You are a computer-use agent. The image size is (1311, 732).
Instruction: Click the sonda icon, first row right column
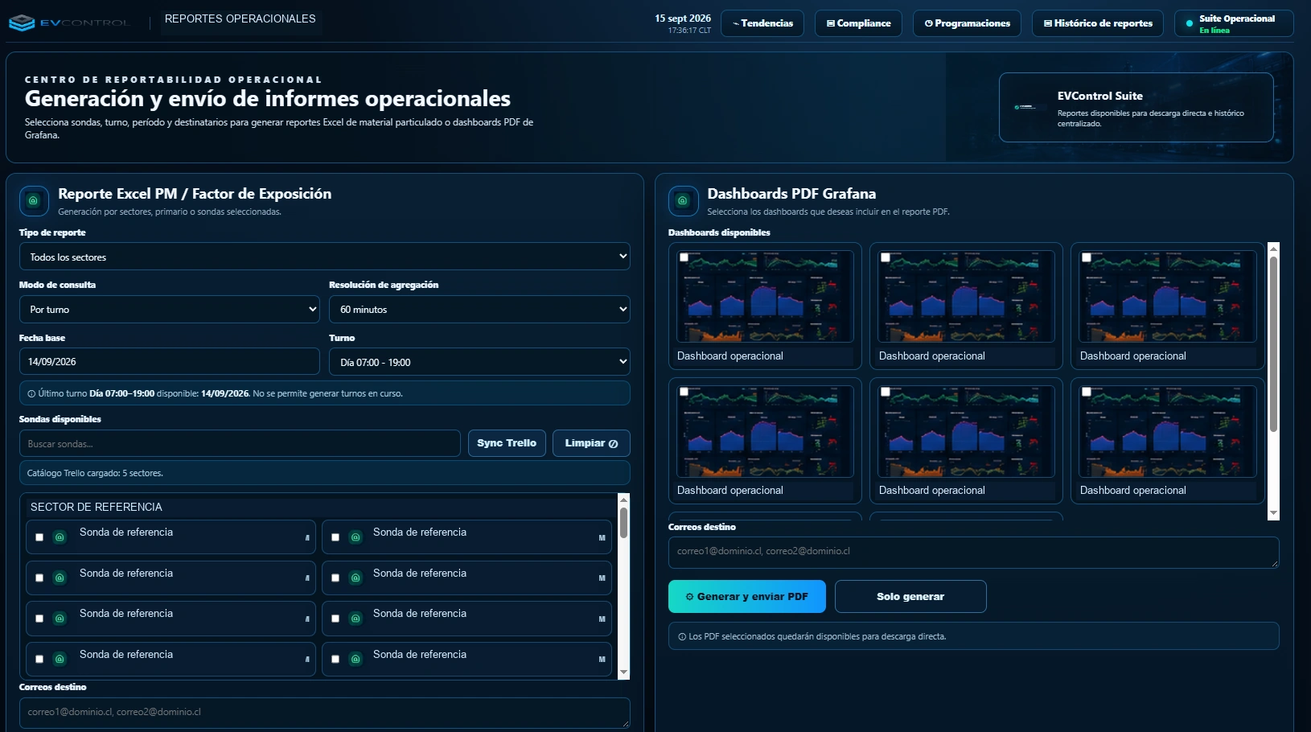tap(355, 537)
